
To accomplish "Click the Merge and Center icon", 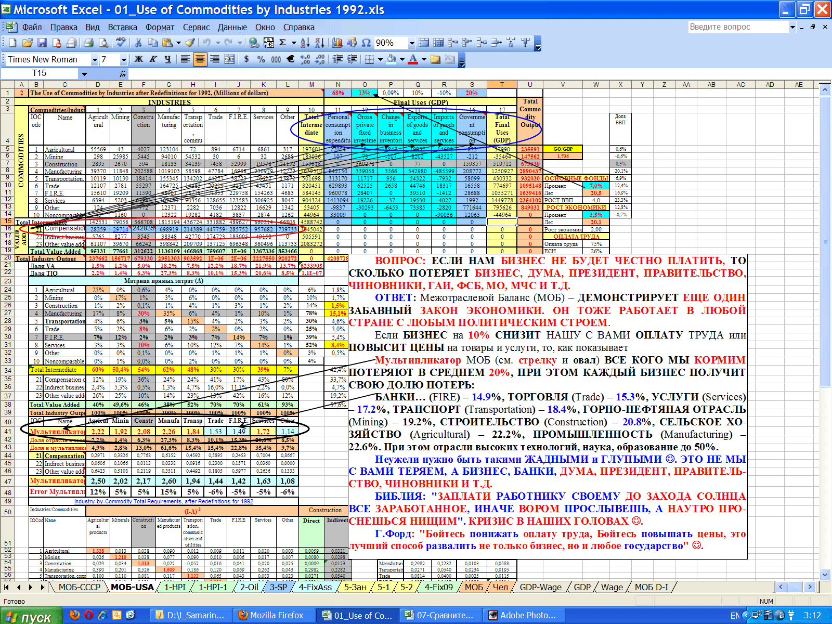I will coord(229,59).
